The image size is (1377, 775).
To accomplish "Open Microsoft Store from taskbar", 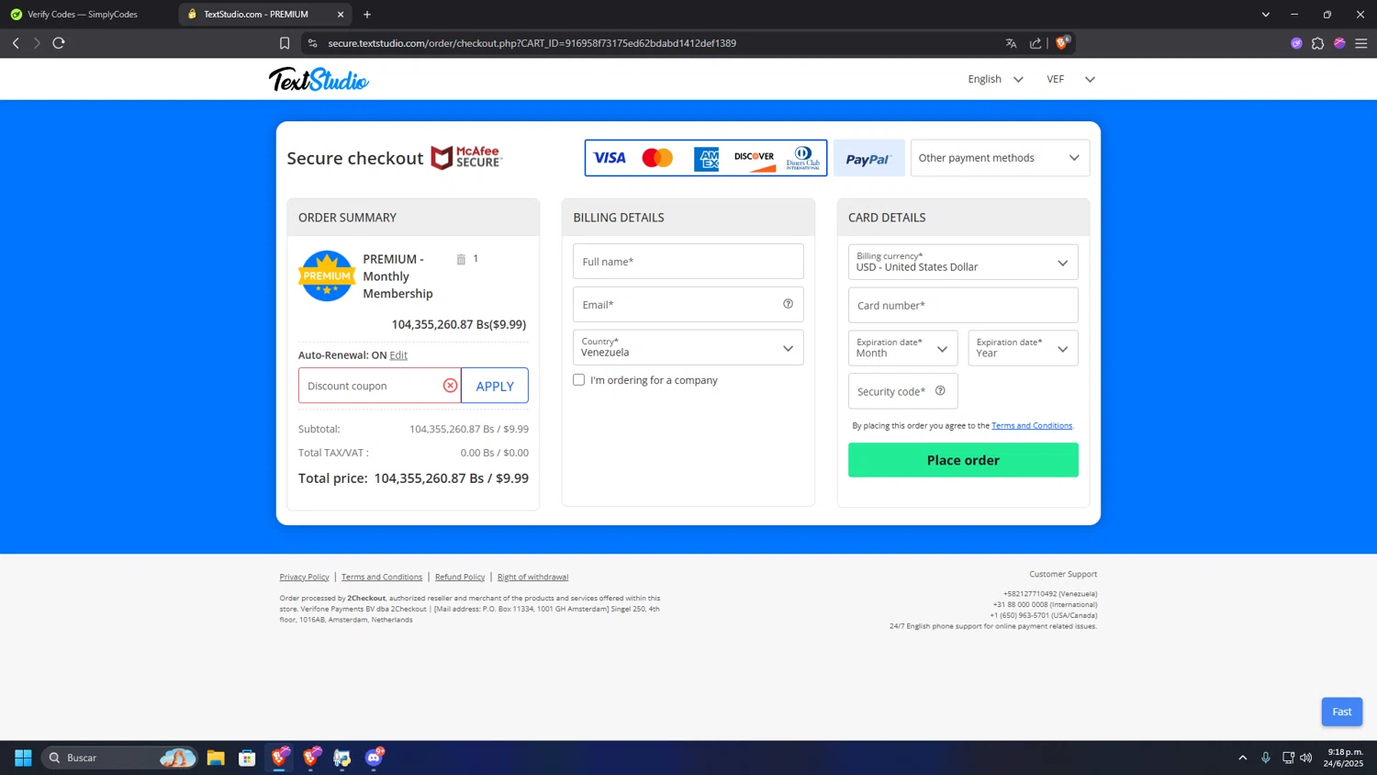I will (247, 758).
